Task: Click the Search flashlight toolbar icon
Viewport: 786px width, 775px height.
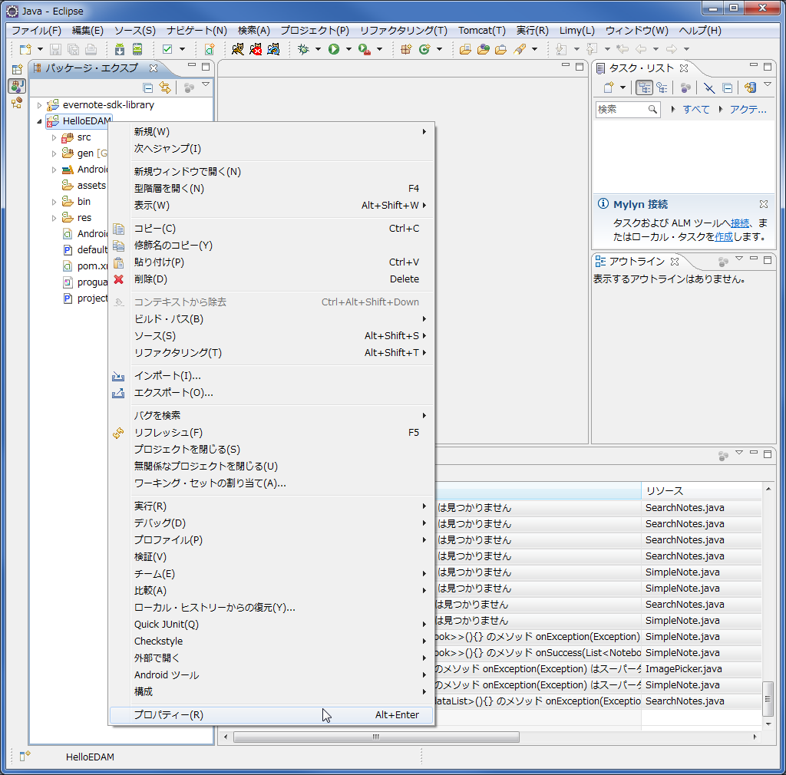Action: [520, 49]
